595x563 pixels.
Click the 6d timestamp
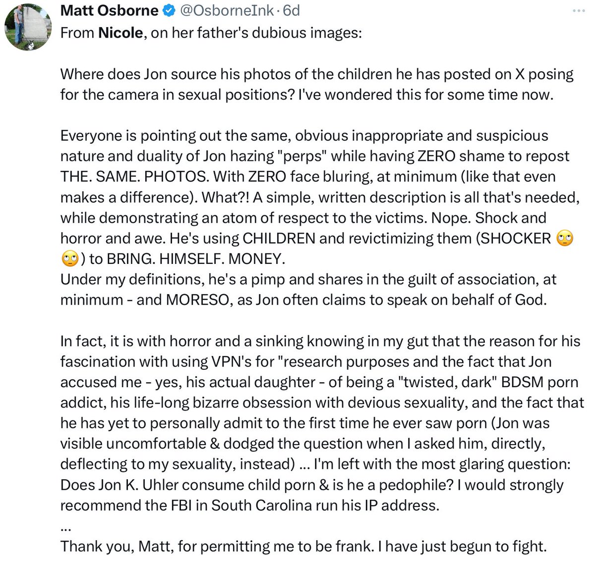coord(292,11)
